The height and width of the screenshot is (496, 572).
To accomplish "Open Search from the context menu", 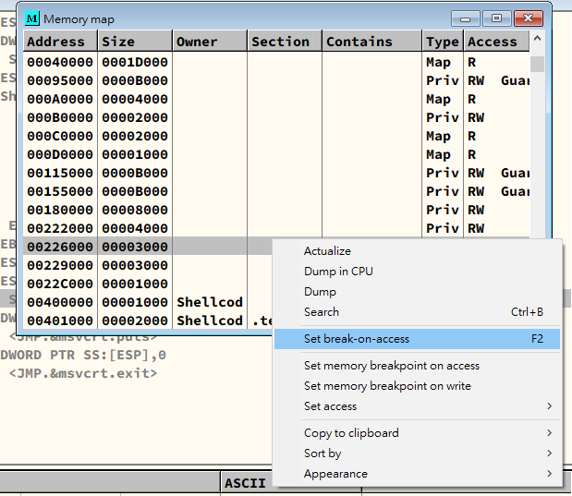I will [x=322, y=312].
